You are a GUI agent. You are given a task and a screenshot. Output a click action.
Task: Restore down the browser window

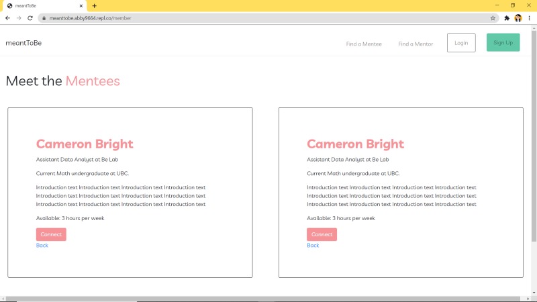pyautogui.click(x=513, y=5)
